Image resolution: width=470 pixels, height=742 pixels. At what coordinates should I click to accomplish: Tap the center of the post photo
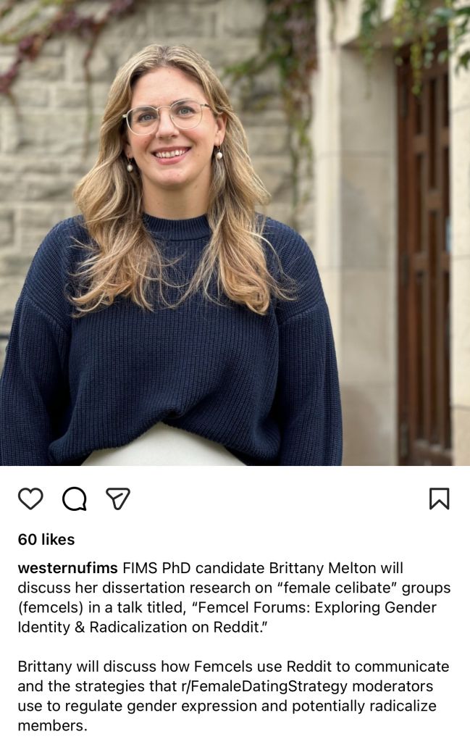[235, 233]
